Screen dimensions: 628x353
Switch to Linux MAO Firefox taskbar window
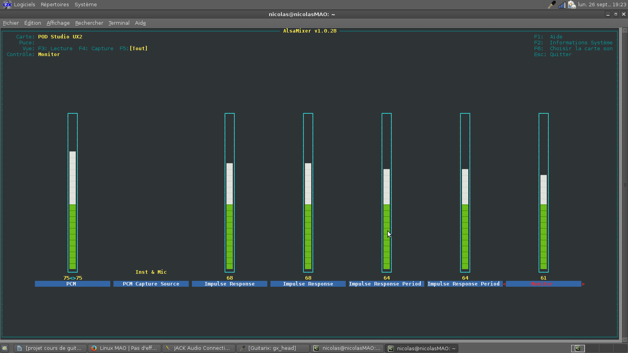point(124,348)
